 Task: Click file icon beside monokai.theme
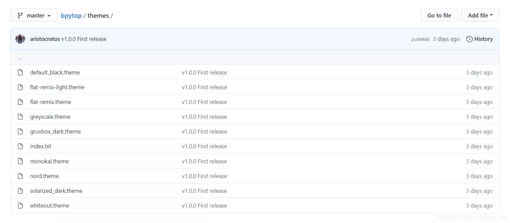click(x=20, y=161)
